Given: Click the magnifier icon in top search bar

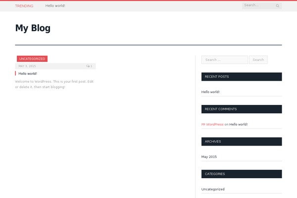Looking at the screenshot, I should coord(277,6).
